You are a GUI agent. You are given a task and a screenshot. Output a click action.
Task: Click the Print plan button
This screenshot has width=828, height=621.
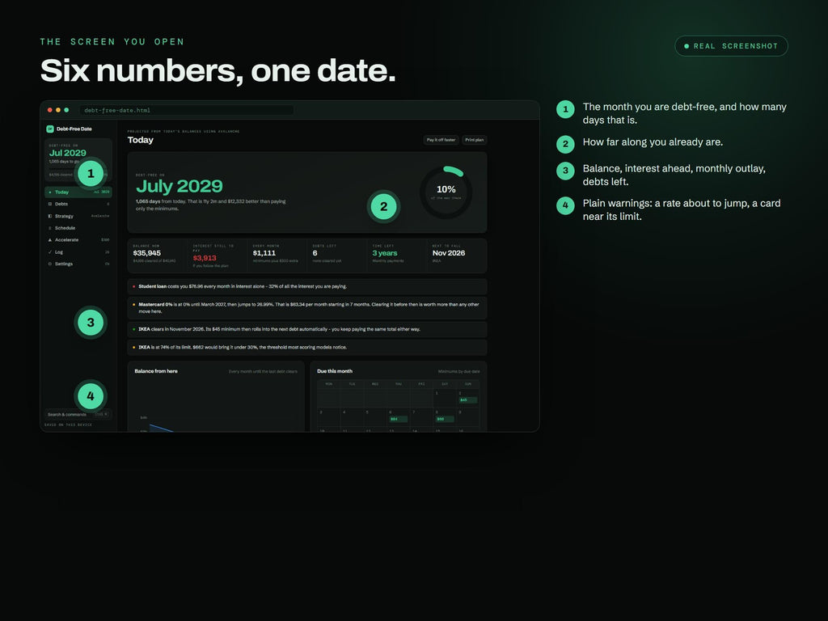coord(474,140)
